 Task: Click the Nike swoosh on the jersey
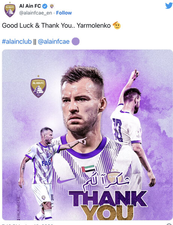pyautogui.click(x=65, y=180)
